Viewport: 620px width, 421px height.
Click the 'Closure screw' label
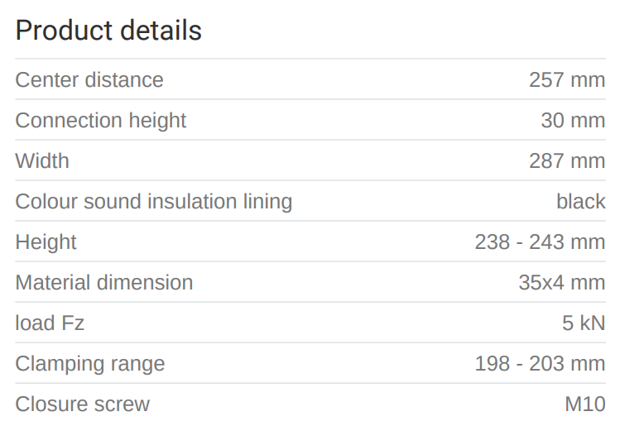[83, 404]
